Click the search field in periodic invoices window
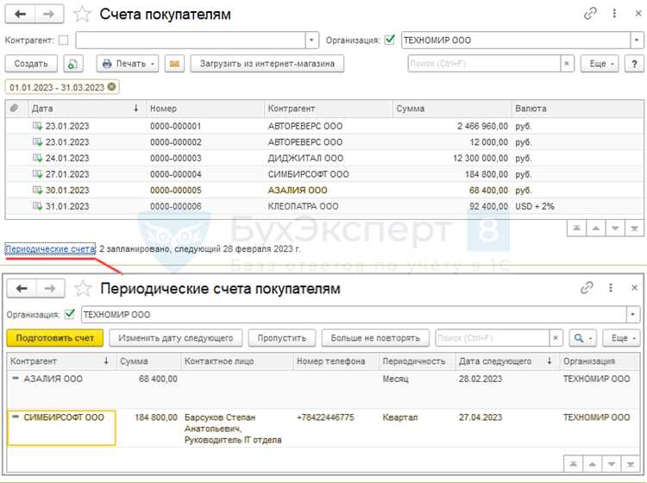This screenshot has width=647, height=483. point(493,338)
